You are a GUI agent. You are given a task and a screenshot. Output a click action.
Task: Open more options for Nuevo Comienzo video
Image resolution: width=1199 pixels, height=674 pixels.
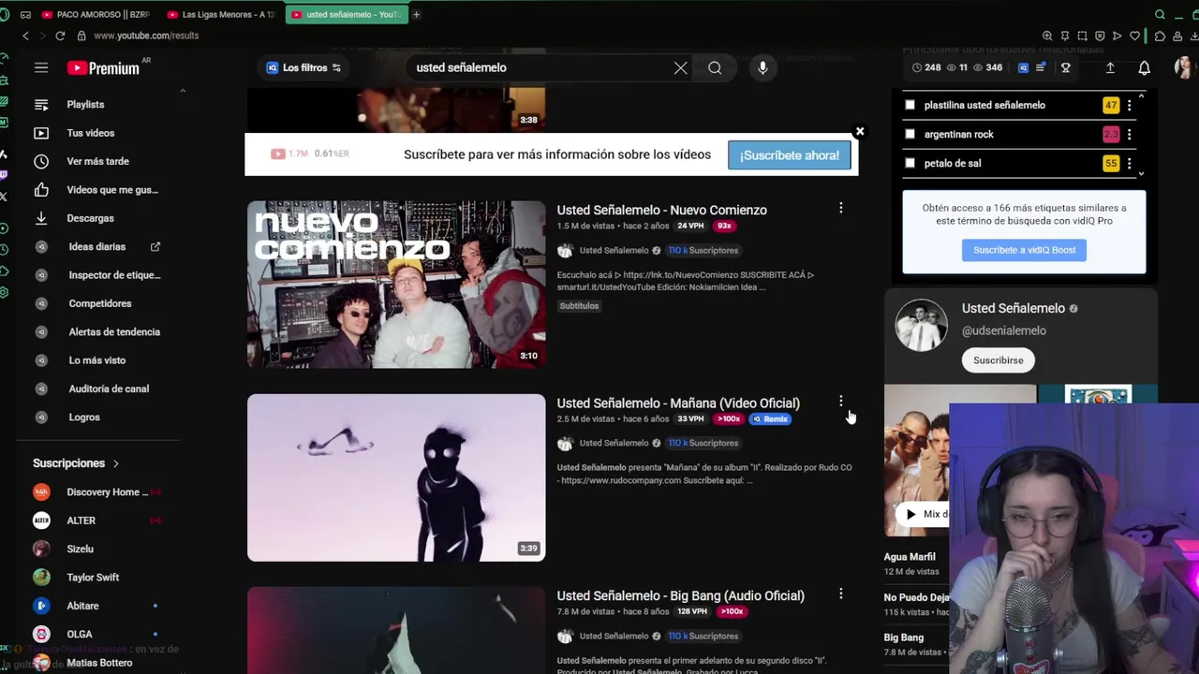pos(840,208)
